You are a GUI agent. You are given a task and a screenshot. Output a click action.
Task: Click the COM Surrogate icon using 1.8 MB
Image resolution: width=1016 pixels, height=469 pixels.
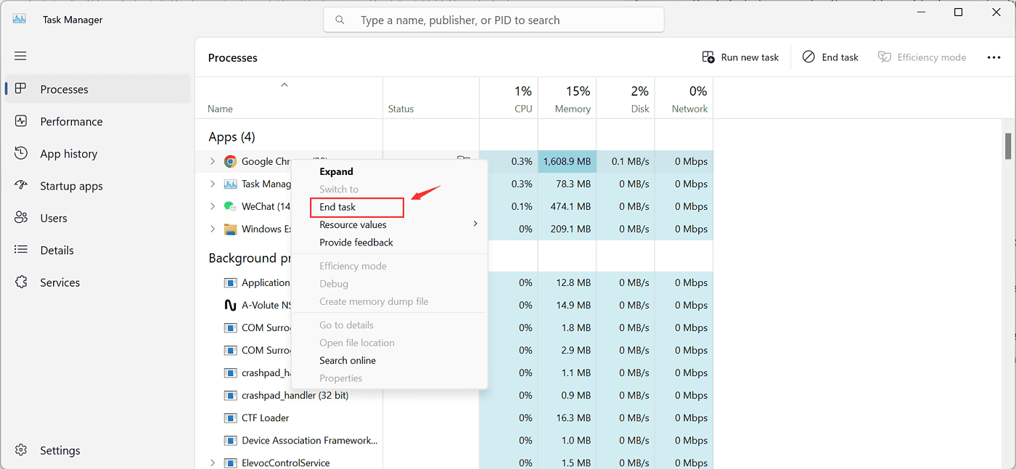pos(231,327)
